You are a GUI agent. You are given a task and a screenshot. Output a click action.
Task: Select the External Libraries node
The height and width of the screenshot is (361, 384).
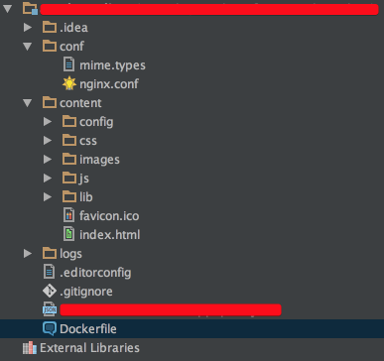[89, 348]
